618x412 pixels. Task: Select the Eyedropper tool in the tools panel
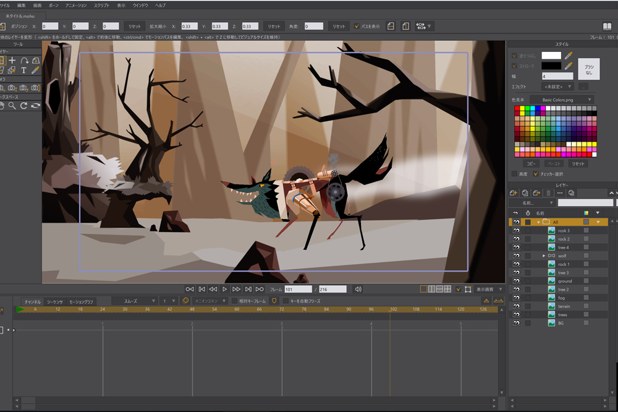36,71
